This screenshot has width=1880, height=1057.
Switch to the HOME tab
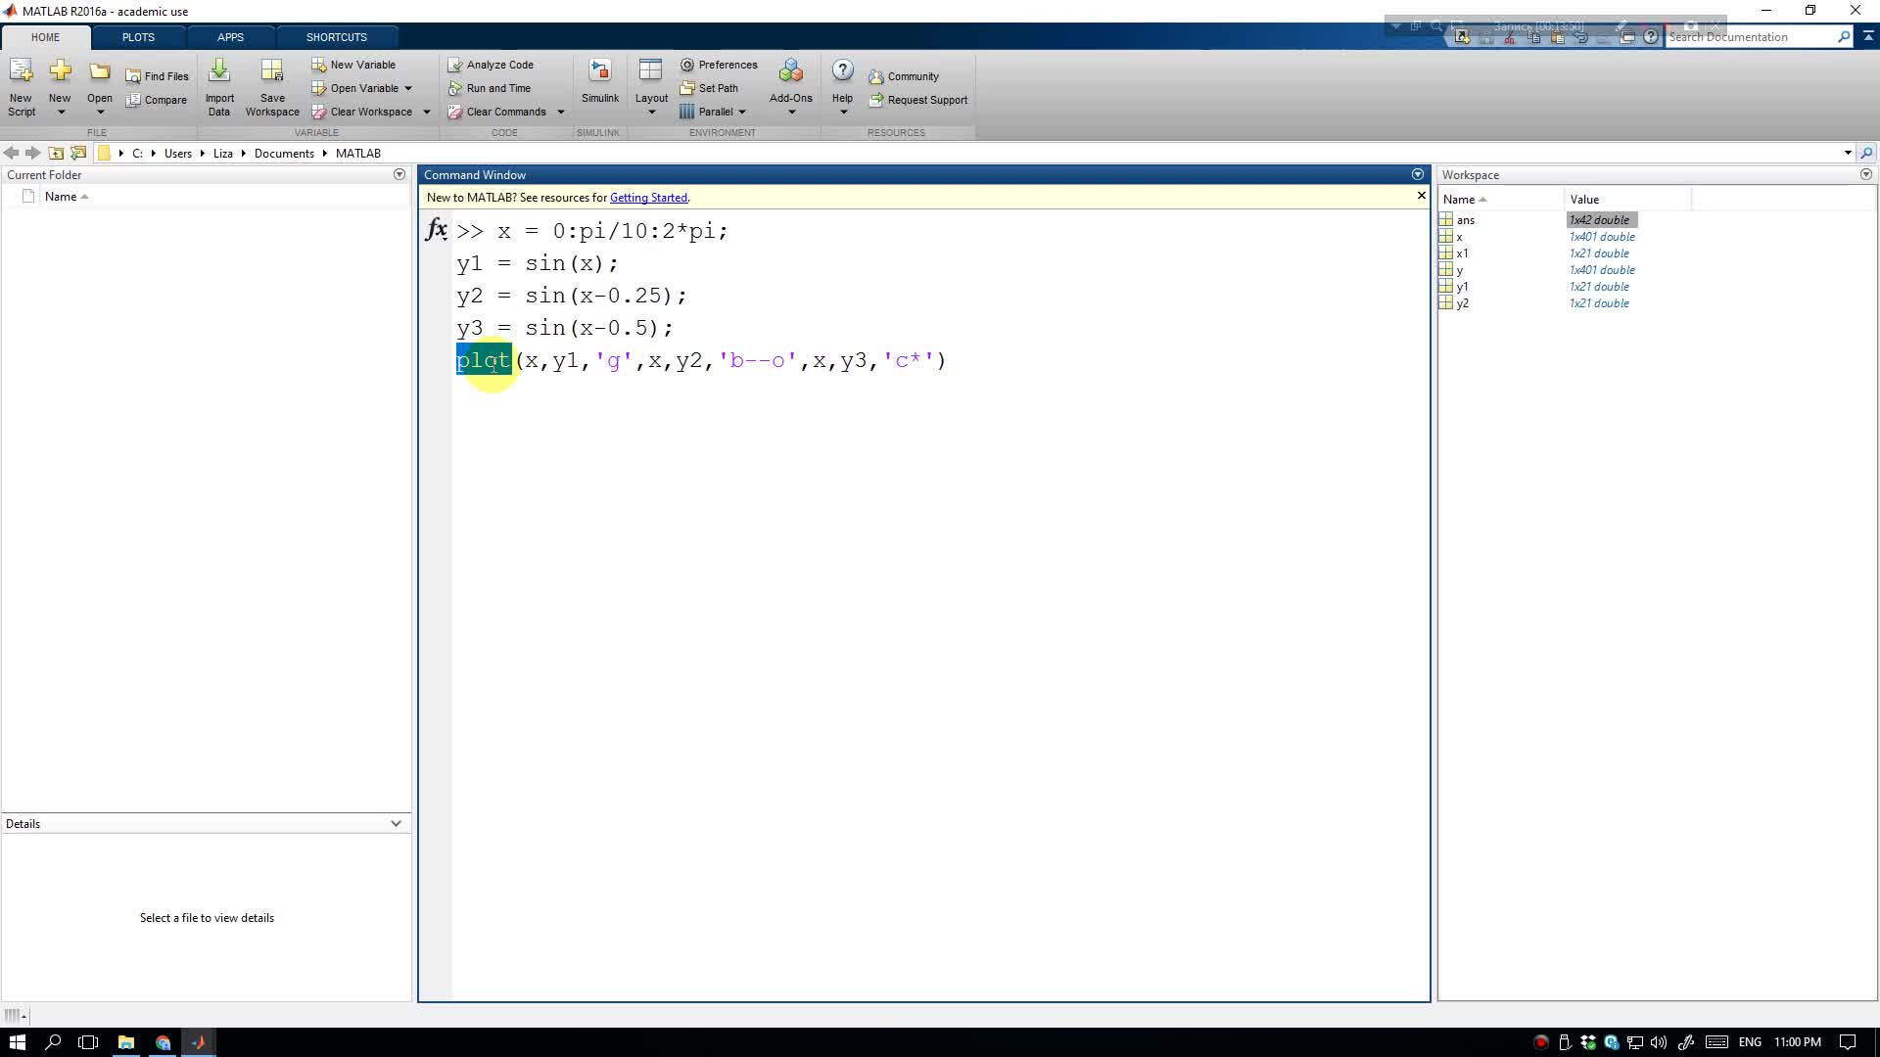[45, 37]
